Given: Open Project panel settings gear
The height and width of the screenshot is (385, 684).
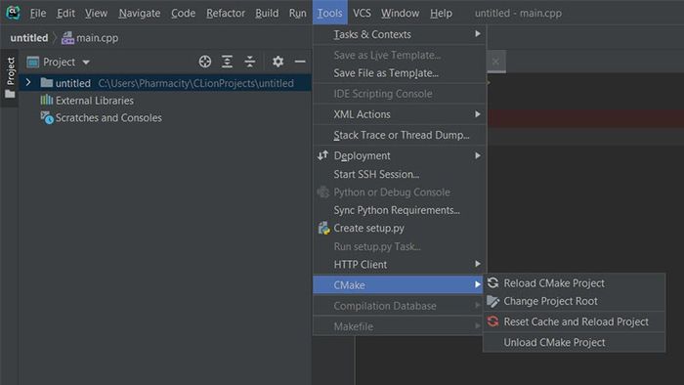Looking at the screenshot, I should pyautogui.click(x=278, y=62).
